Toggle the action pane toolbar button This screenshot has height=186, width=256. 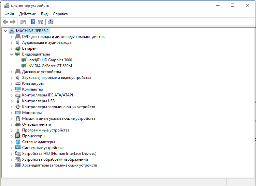(x=41, y=22)
